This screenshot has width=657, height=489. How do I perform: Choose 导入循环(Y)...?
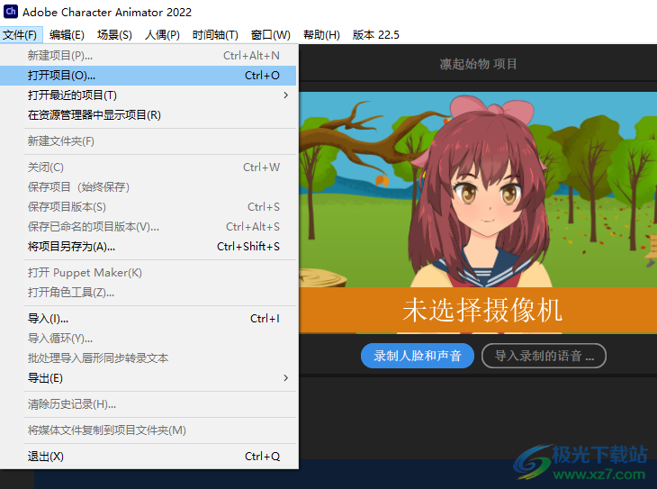click(148, 339)
